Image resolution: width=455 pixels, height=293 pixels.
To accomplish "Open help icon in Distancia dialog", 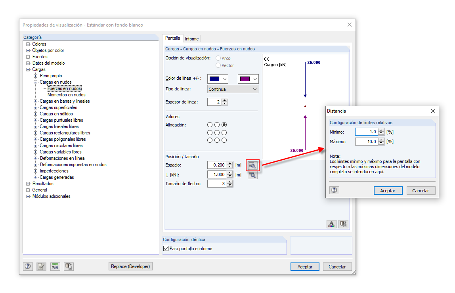I will (x=334, y=190).
